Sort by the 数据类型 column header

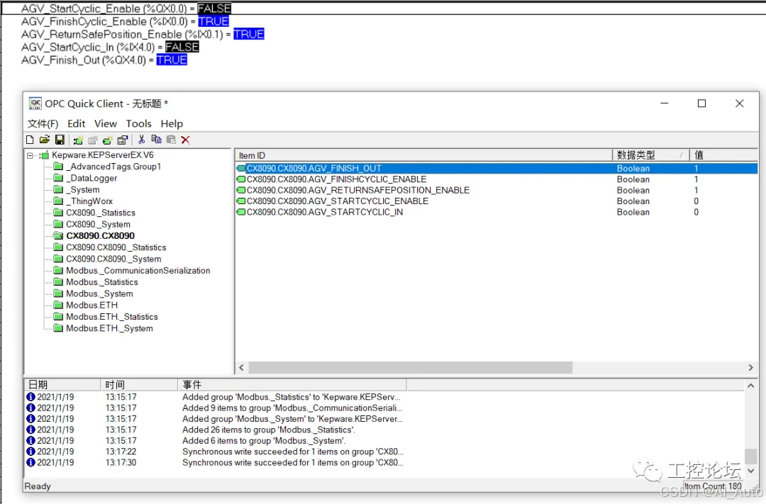[x=650, y=155]
